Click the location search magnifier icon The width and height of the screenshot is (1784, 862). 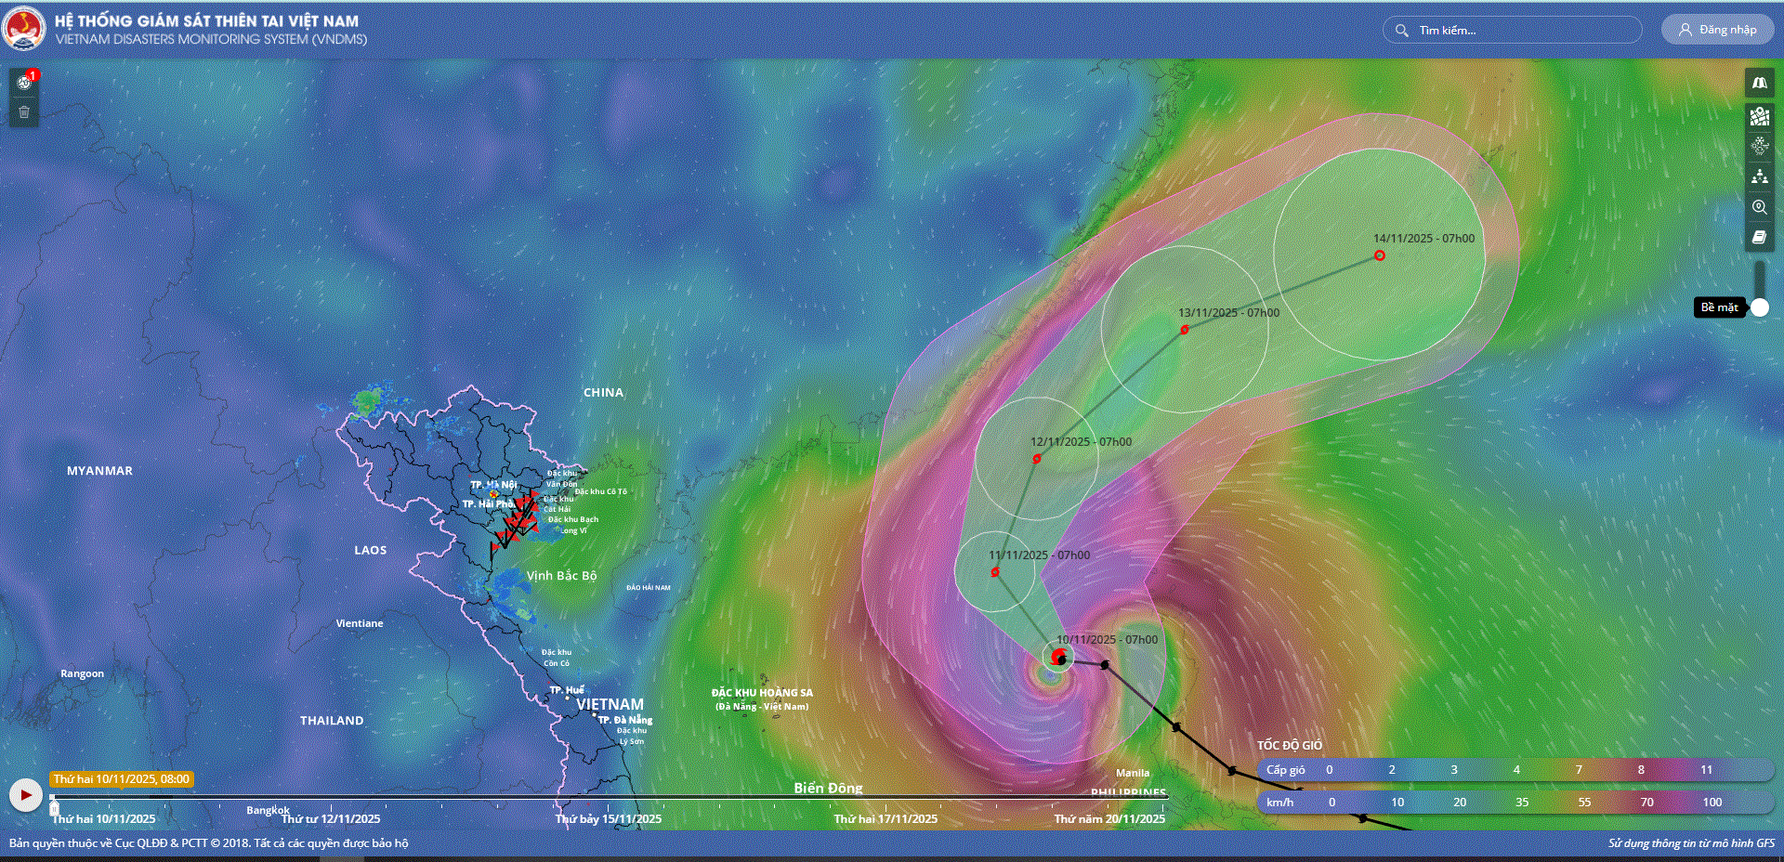[x=1759, y=207]
